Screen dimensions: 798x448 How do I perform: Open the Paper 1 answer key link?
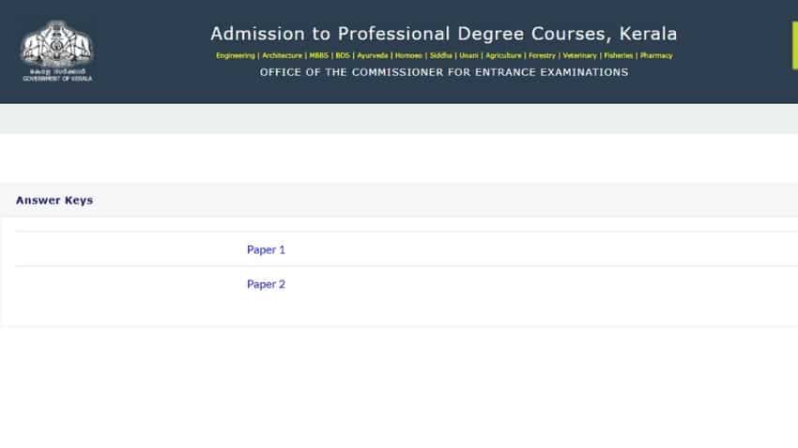266,250
